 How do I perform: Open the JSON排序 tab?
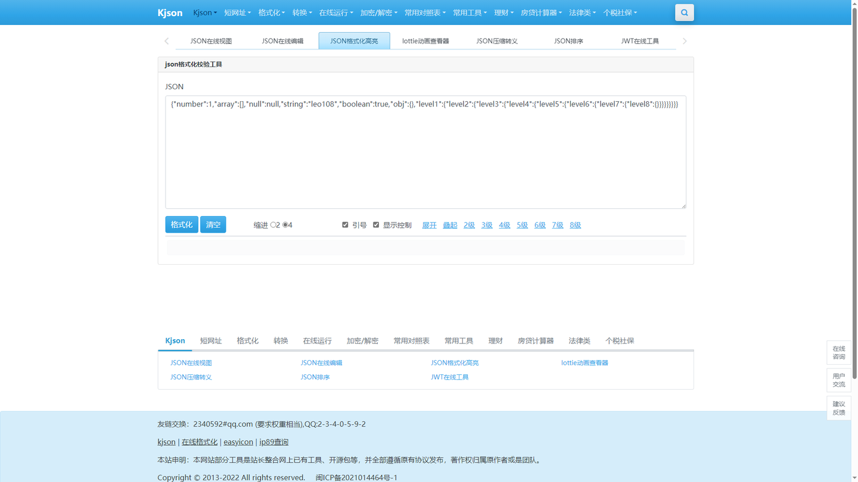pyautogui.click(x=568, y=41)
